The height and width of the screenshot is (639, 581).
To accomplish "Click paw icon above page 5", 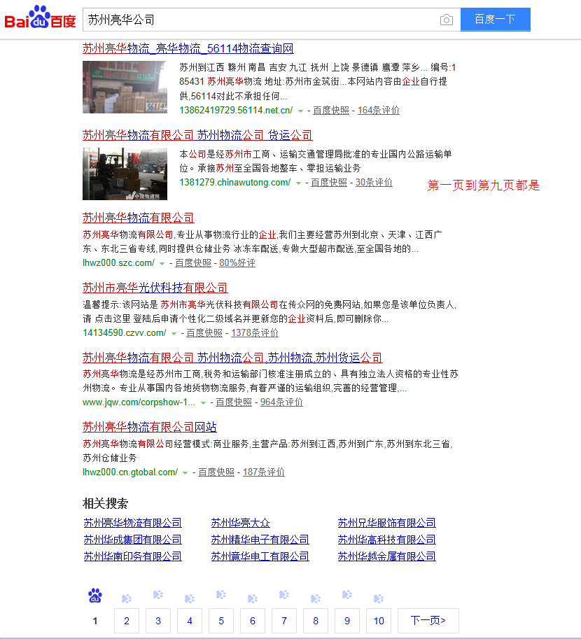I will click(x=221, y=595).
